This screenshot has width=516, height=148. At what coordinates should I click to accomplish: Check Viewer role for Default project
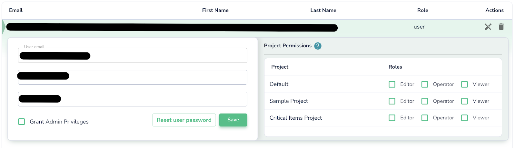[464, 84]
